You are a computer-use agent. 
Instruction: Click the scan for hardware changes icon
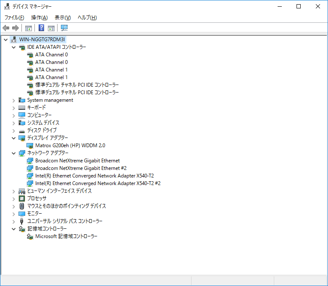click(64, 28)
